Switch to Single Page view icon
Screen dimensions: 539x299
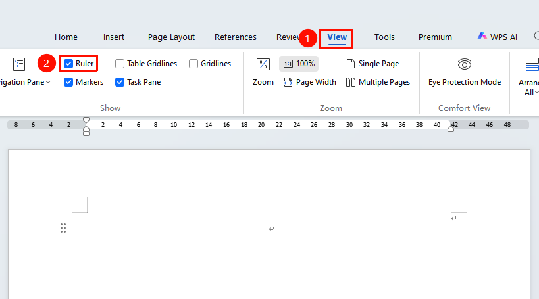click(x=350, y=64)
